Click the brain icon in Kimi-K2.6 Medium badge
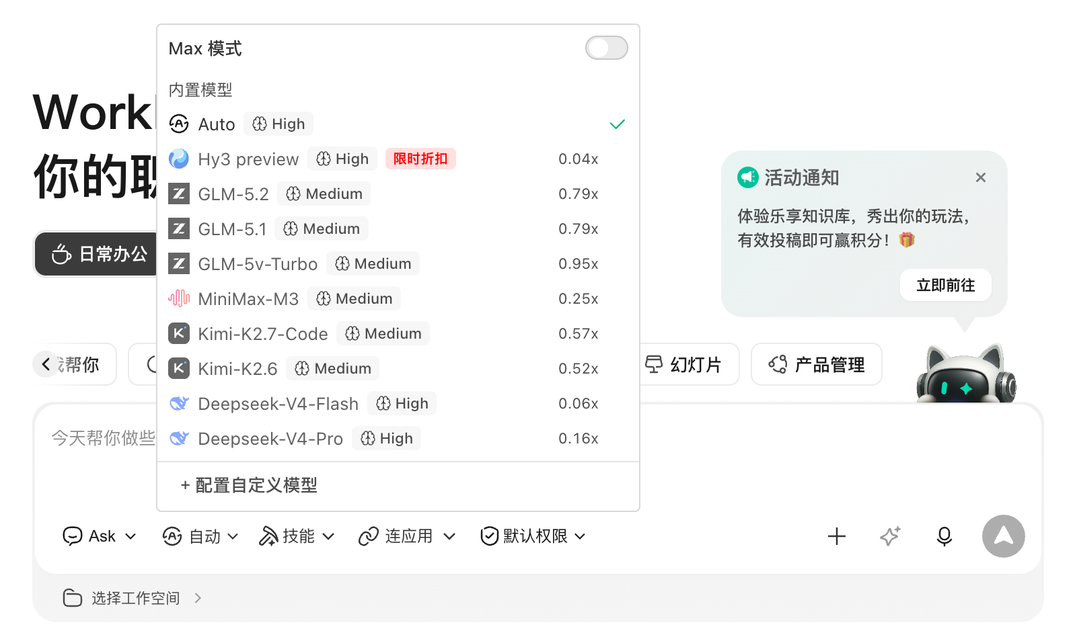 pos(302,369)
